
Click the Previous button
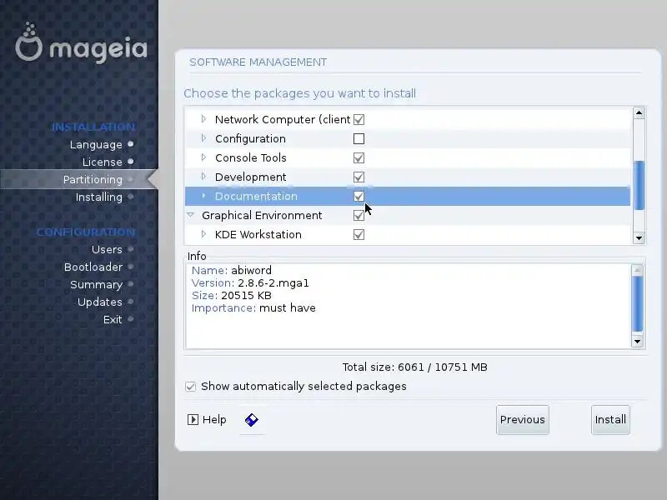523,420
